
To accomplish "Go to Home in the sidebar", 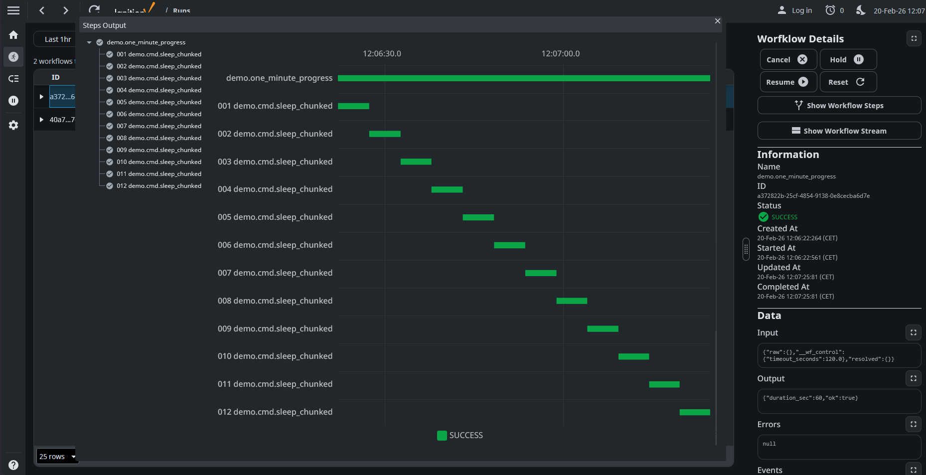I will 13,35.
